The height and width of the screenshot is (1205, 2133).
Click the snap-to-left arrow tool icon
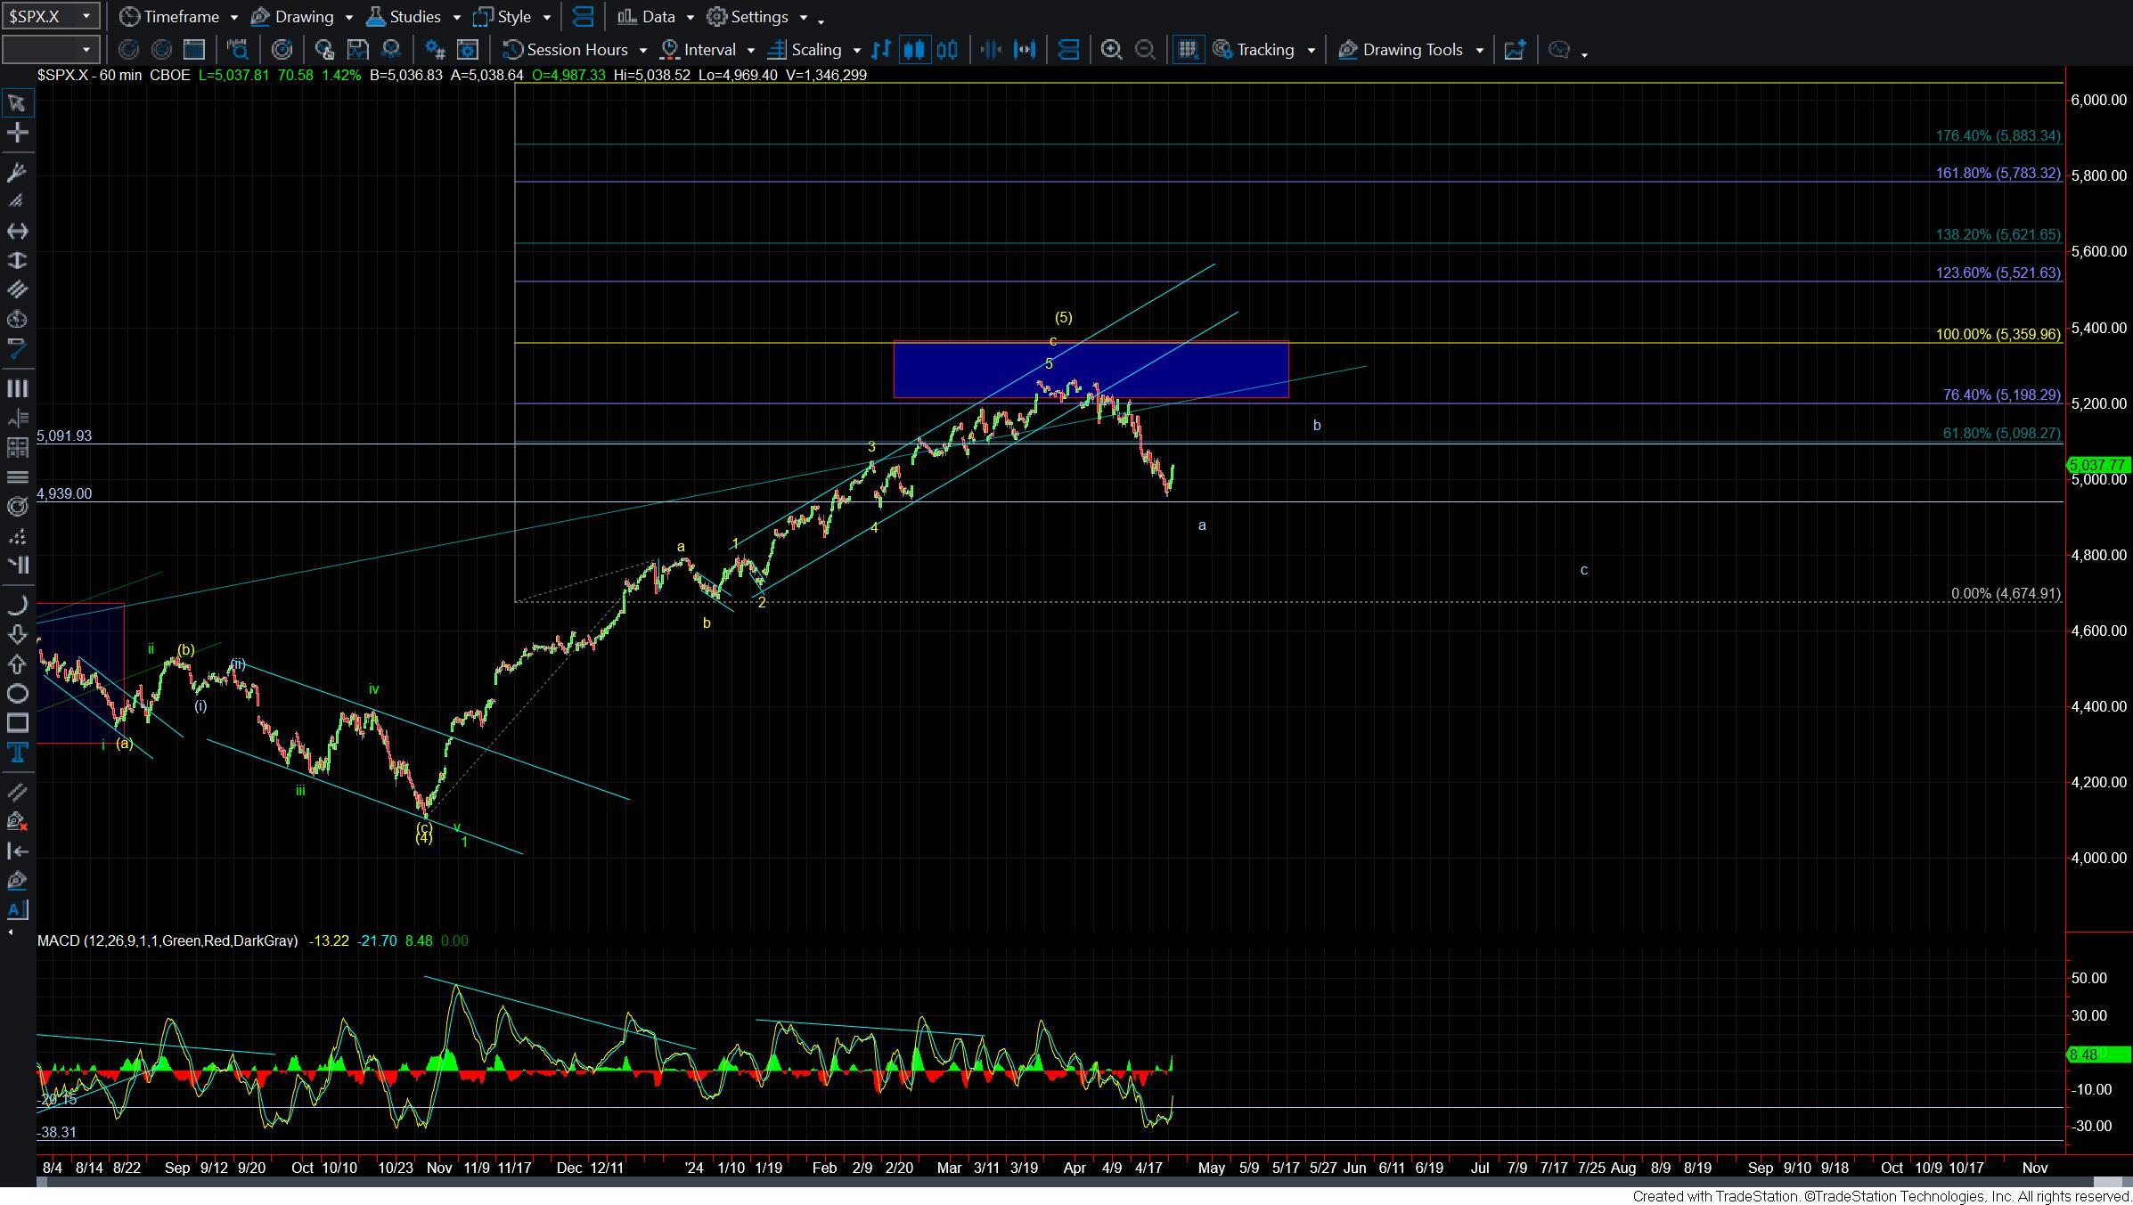click(17, 851)
